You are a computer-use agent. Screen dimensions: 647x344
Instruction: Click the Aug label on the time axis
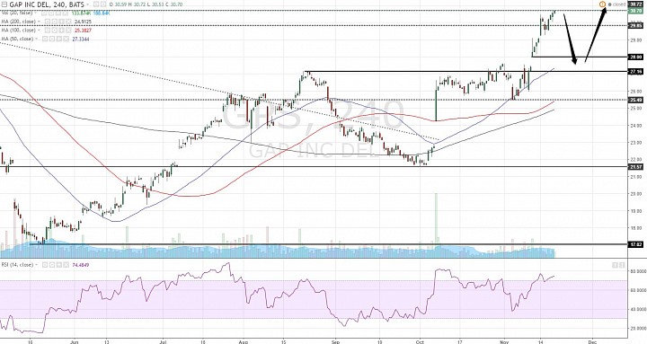[243, 342]
